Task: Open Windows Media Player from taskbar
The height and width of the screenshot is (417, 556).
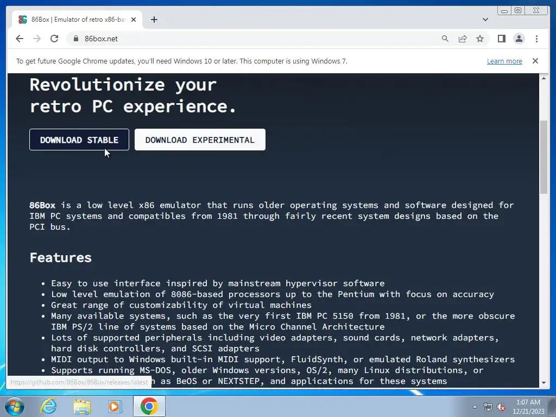Action: (x=115, y=406)
